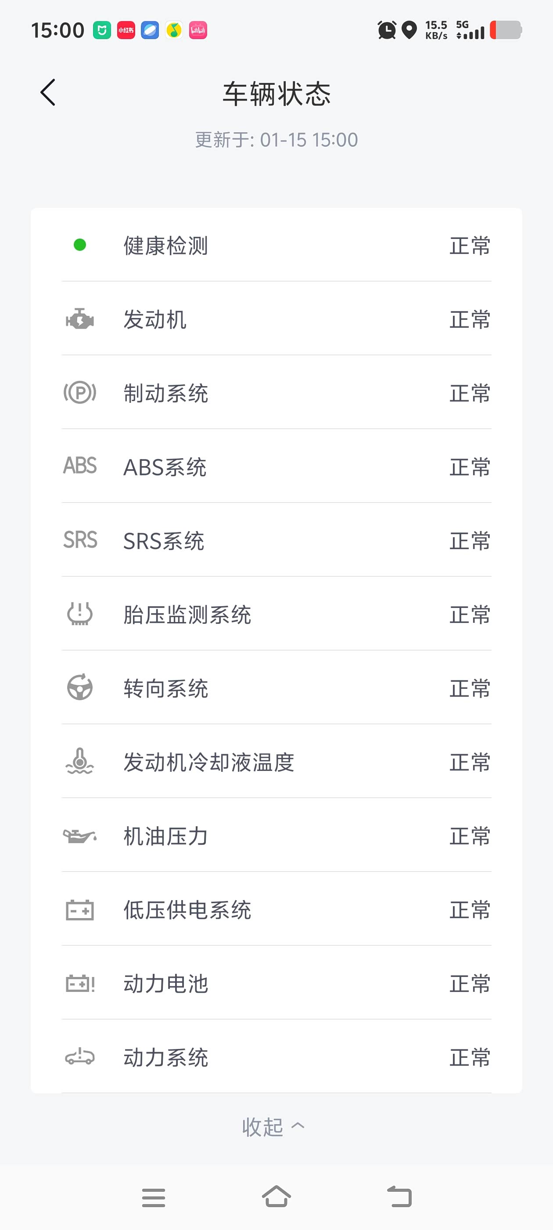The width and height of the screenshot is (553, 1230).
Task: Open recent apps via the three-line button
Action: (154, 1197)
